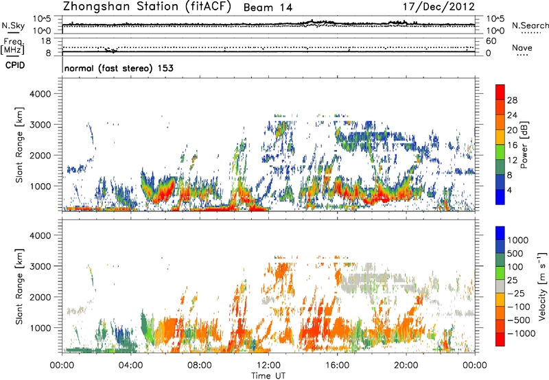Click the '12:00' time axis label
The width and height of the screenshot is (549, 380).
coord(268,366)
